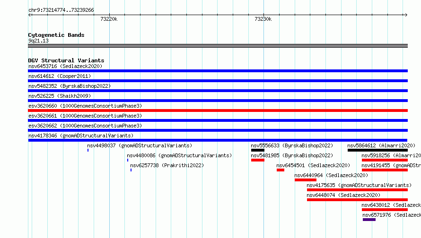Click the nsv6438012 variant label

pos(391,205)
